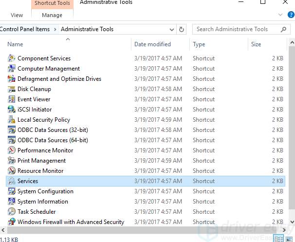Navigate to Control Panel Items breadcrumb
Image resolution: width=295 pixels, height=242 pixels.
(x=25, y=29)
